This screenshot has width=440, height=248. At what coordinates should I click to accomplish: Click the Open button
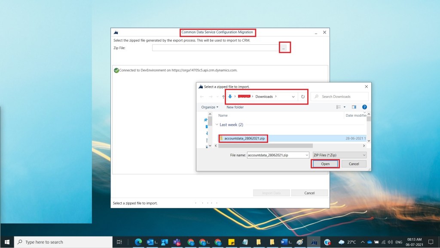[325, 164]
